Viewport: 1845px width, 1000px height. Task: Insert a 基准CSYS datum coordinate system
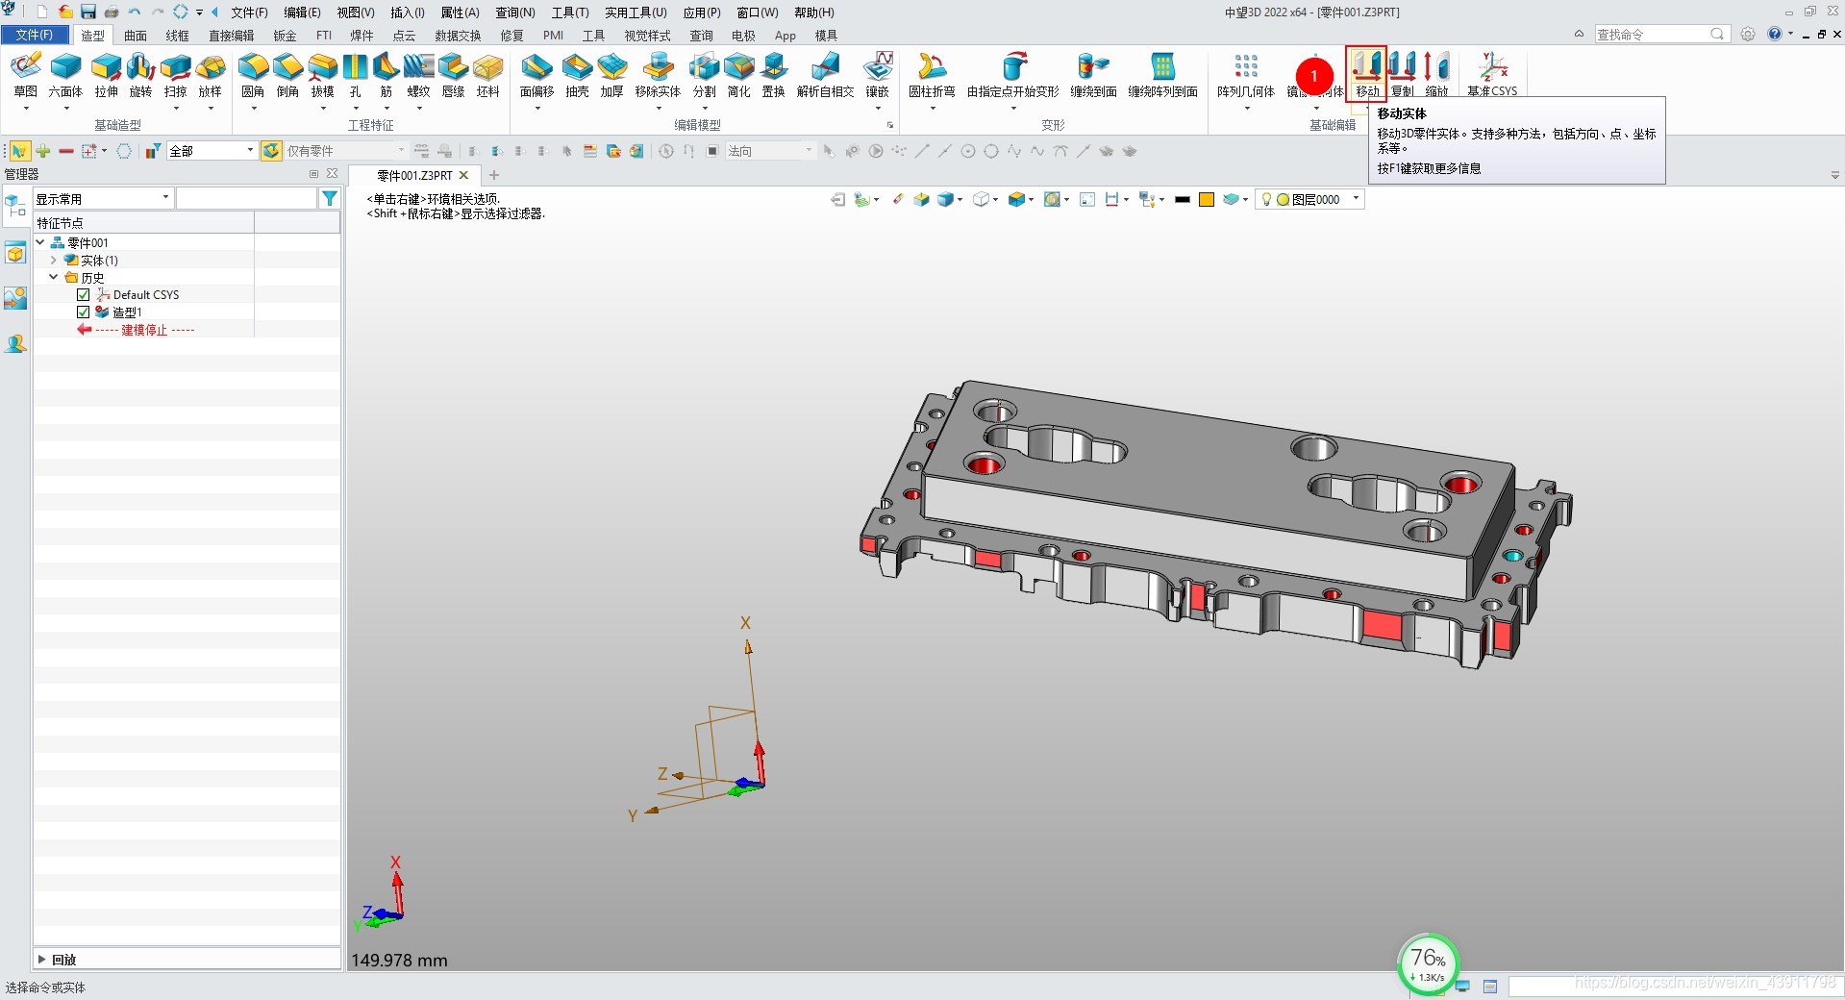click(1492, 74)
